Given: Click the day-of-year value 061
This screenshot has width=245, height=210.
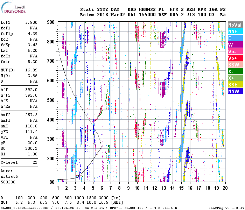Looking at the screenshot, I should tap(132, 15).
